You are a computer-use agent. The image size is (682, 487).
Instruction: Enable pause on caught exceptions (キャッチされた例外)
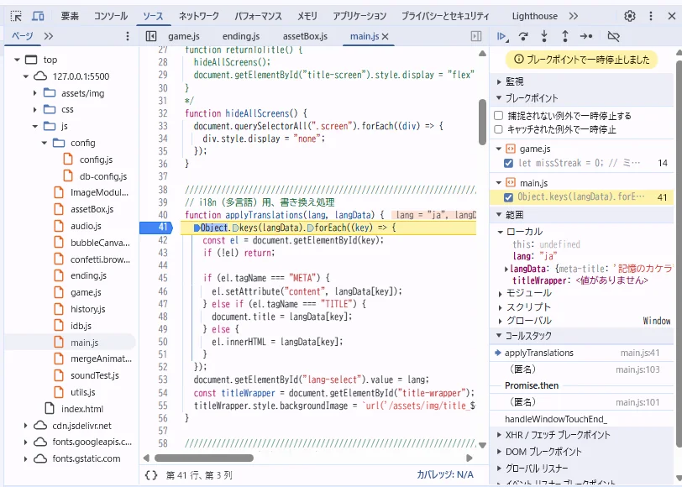pyautogui.click(x=499, y=129)
